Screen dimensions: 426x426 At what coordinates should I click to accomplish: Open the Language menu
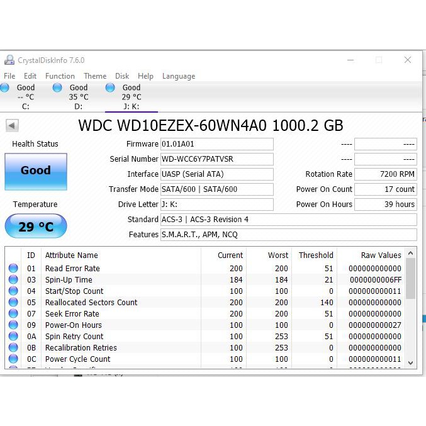pyautogui.click(x=179, y=76)
